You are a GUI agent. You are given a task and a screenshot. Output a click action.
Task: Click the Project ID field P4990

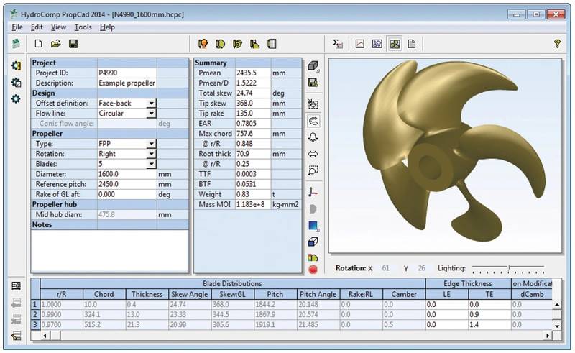pyautogui.click(x=126, y=73)
